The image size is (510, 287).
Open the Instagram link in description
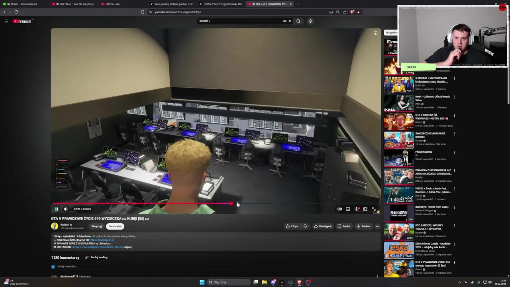[x=97, y=247]
